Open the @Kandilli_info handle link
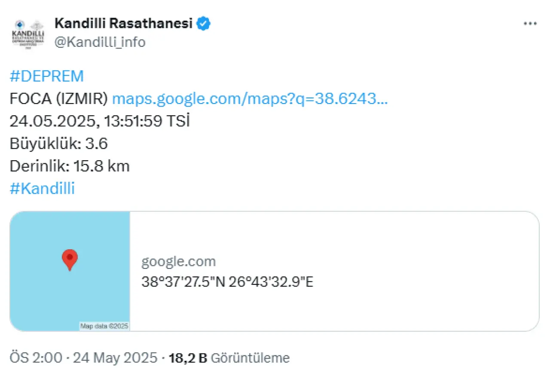 tap(100, 42)
